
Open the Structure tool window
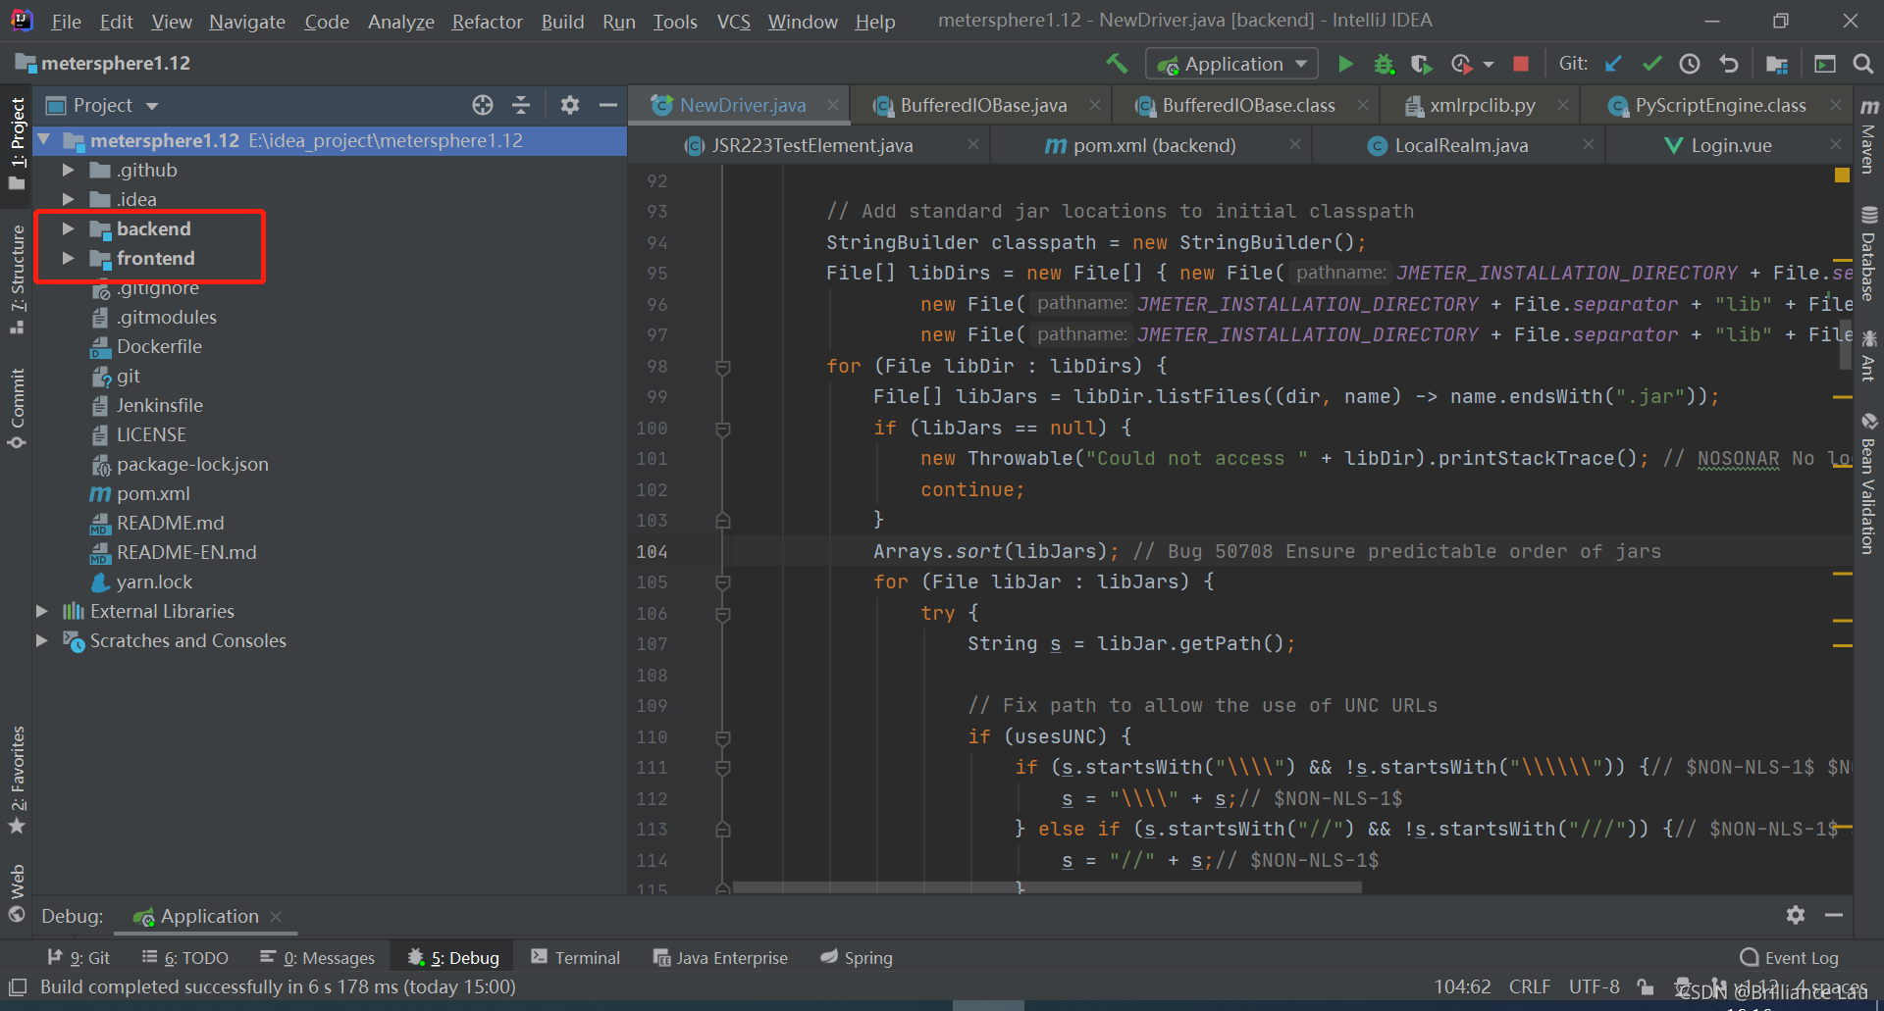click(17, 279)
